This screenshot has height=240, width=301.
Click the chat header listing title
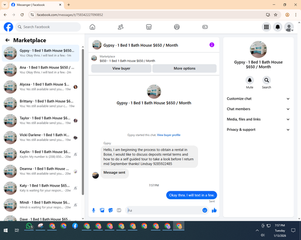click(140, 45)
